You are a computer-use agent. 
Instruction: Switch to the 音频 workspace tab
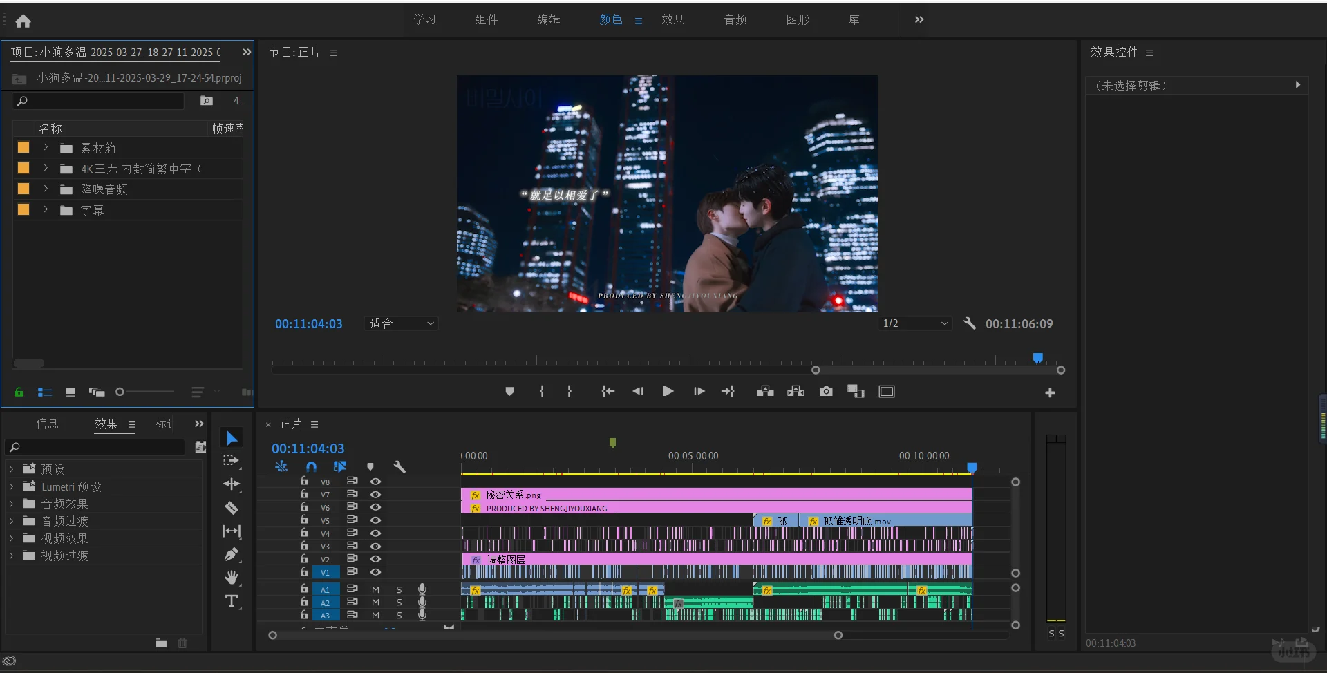tap(735, 20)
